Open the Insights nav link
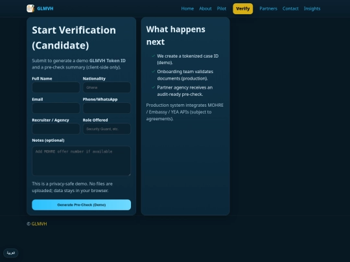Image resolution: width=350 pixels, height=262 pixels. pos(312,8)
